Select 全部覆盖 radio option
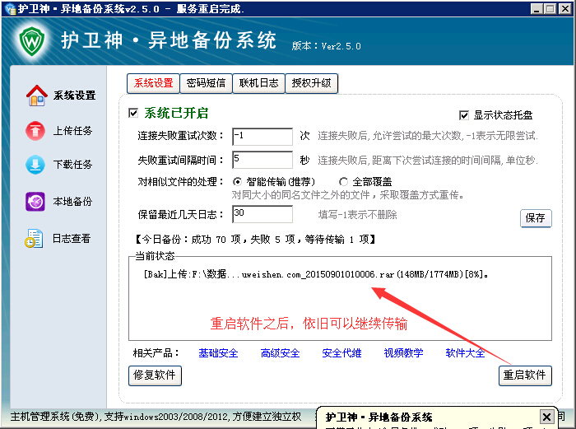 343,181
